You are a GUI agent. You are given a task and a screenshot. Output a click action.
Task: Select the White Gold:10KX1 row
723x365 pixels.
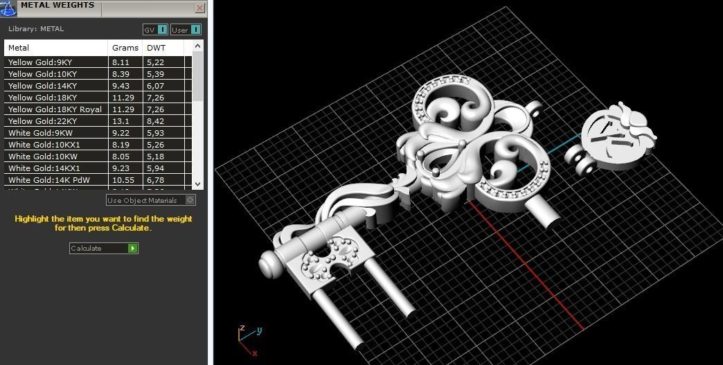pos(98,144)
